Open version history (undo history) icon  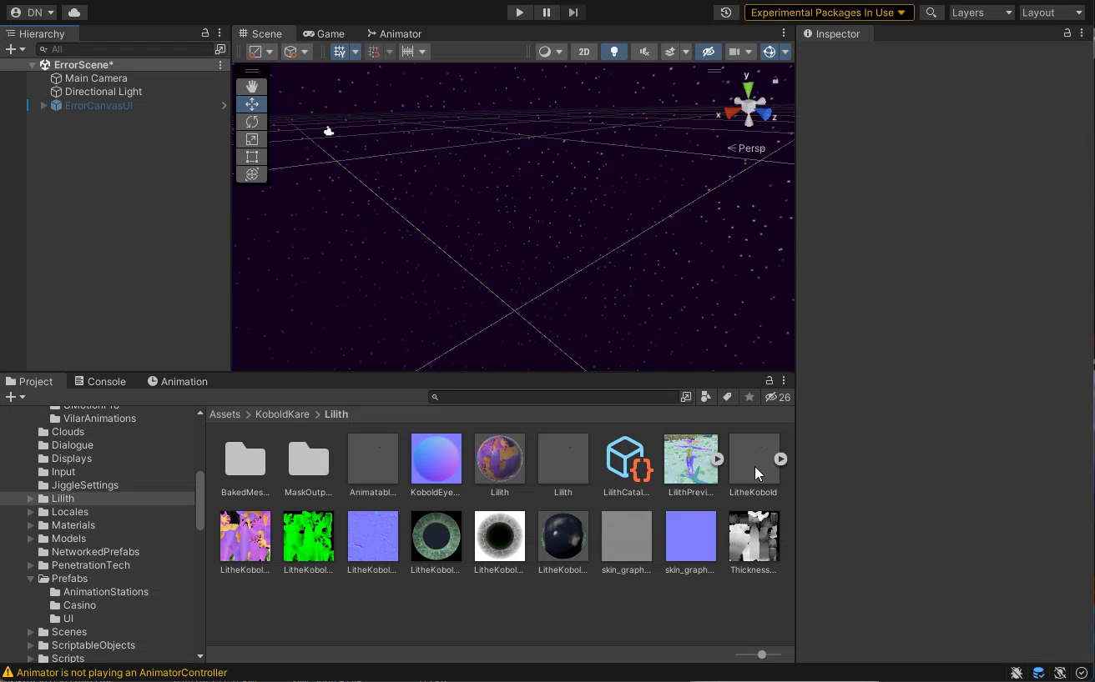coord(726,13)
